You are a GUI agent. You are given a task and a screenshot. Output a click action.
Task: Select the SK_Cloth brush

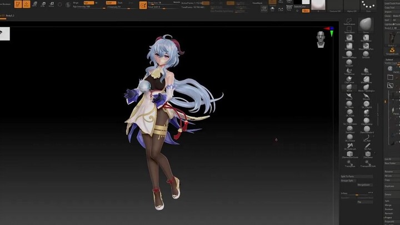pyautogui.click(x=349, y=113)
